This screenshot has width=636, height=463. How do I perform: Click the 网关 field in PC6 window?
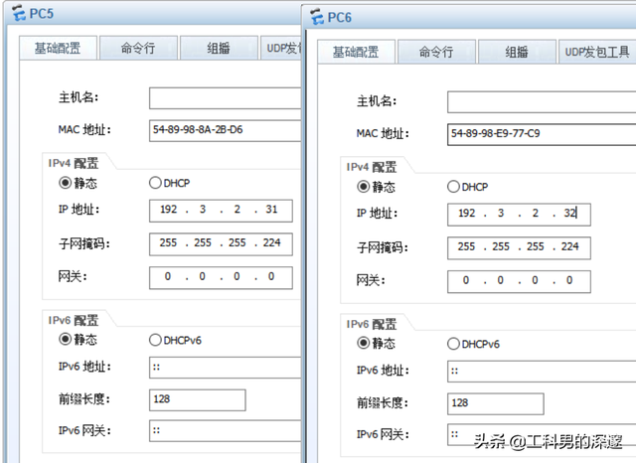click(519, 281)
